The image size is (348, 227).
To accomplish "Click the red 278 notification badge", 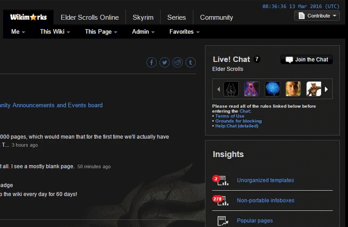I will point(218,199).
